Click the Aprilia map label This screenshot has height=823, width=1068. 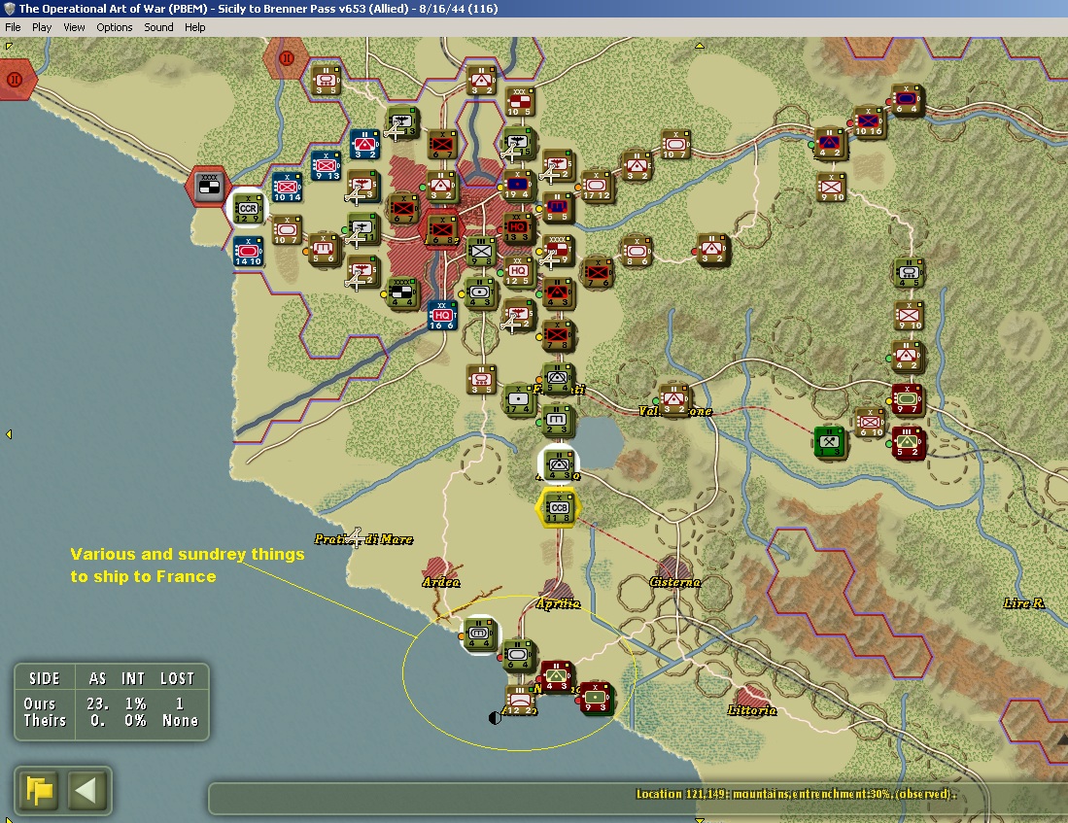558,603
